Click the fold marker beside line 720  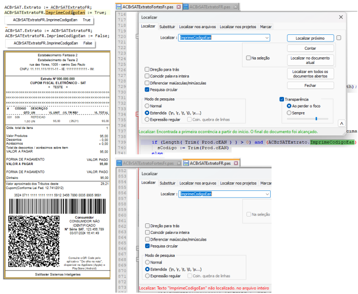(x=137, y=37)
